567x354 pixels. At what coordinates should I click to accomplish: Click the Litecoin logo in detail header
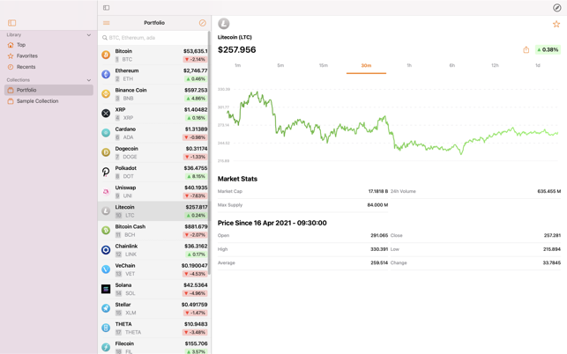(x=223, y=24)
